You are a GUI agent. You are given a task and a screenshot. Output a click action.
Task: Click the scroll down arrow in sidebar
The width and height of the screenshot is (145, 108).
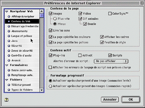coord(42,90)
